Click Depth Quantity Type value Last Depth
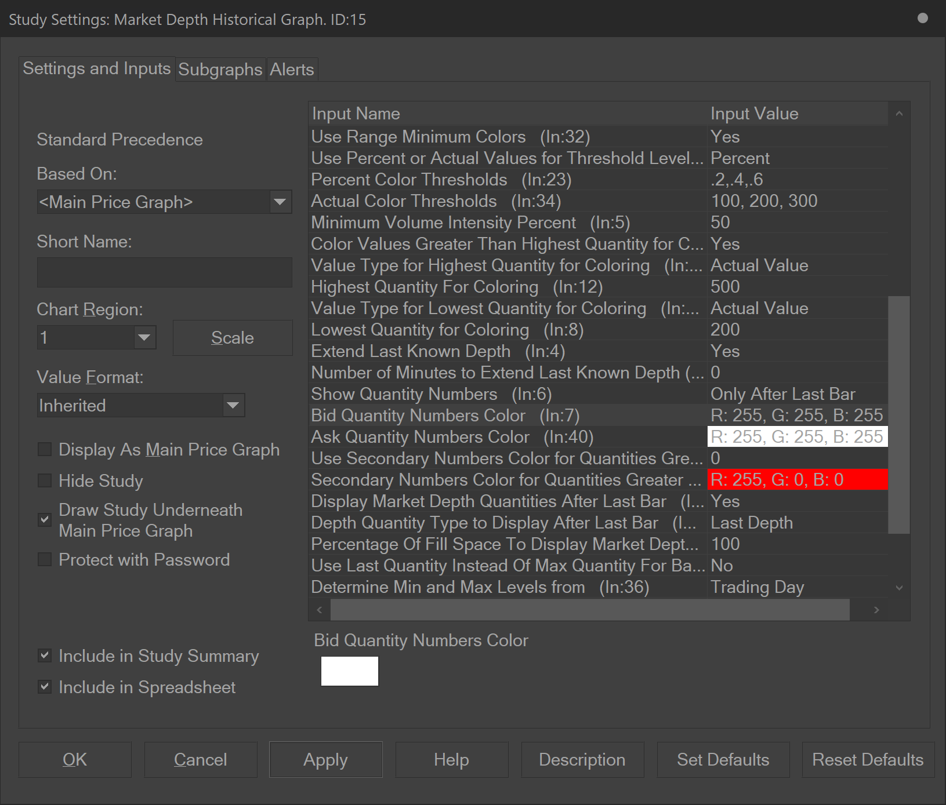 [x=798, y=523]
